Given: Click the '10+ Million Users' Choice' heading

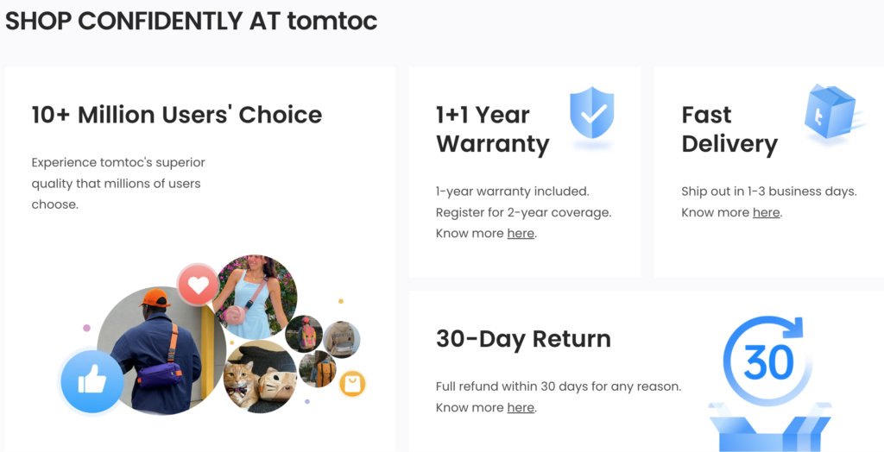Looking at the screenshot, I should point(176,115).
